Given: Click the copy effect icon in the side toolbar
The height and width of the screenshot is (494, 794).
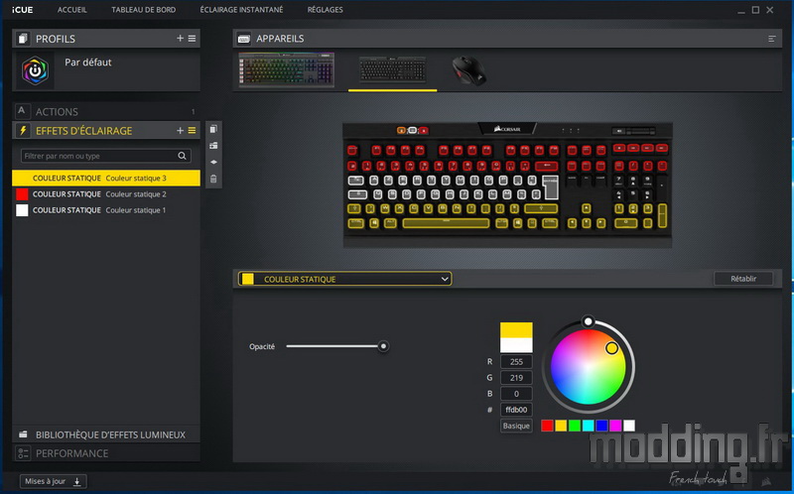Looking at the screenshot, I should pos(213,129).
